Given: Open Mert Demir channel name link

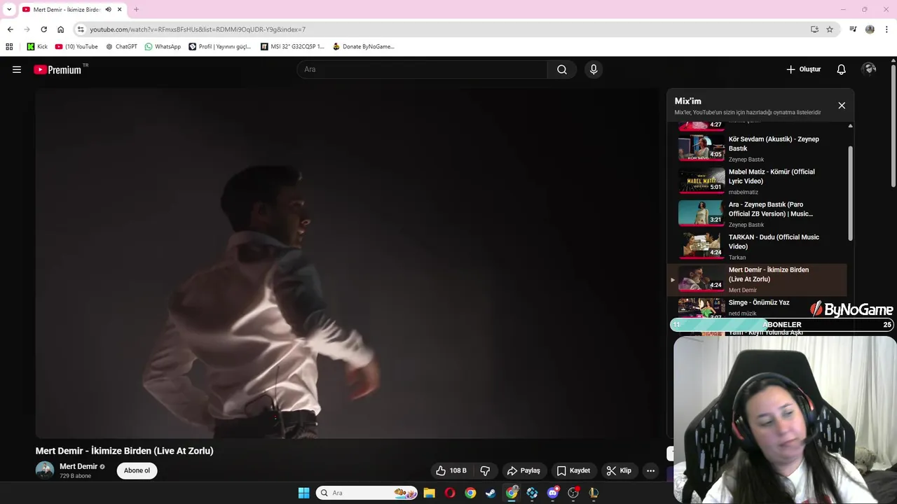Looking at the screenshot, I should [78, 466].
